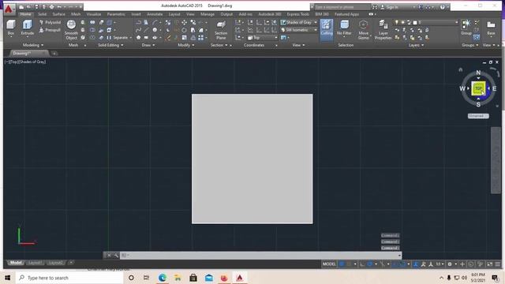Toggle Clean Screen icon in status bar

coord(489,264)
